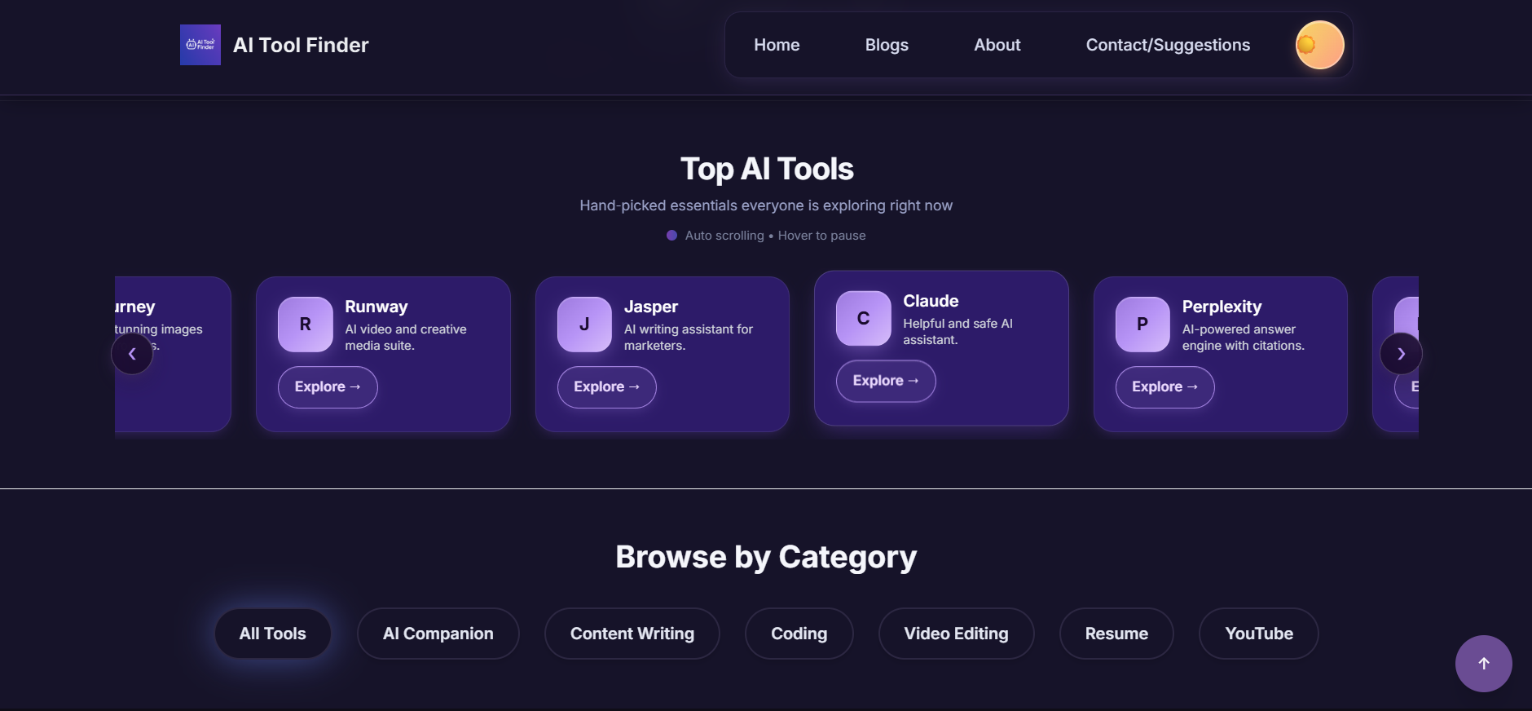Screen dimensions: 1532x711
Task: Click Explore on the Jasper card
Action: (x=607, y=387)
